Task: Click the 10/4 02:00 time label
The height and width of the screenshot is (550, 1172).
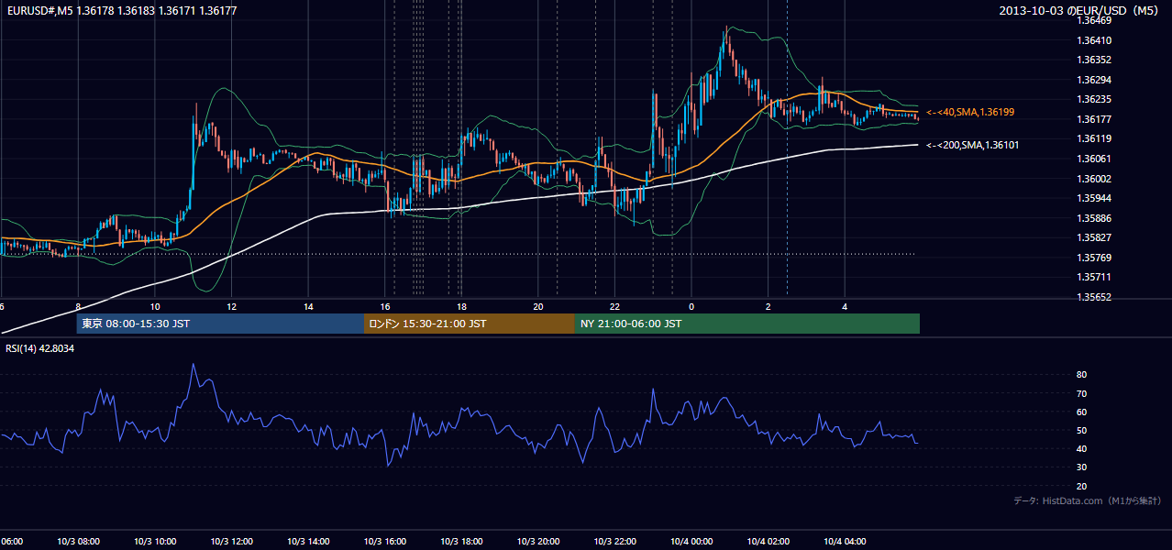Action: tap(768, 541)
